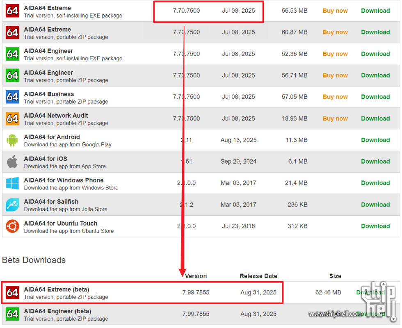Buy now on the 60.87 MB Extreme row
Screen dimensions: 402x328
(x=335, y=32)
